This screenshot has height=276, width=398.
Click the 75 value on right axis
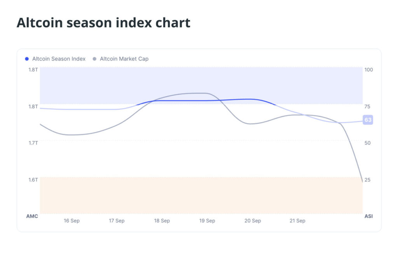click(368, 106)
